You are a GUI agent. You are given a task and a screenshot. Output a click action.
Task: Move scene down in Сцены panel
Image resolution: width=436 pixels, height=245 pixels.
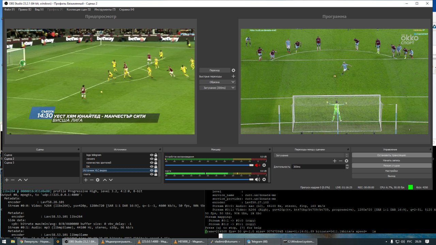click(26, 180)
